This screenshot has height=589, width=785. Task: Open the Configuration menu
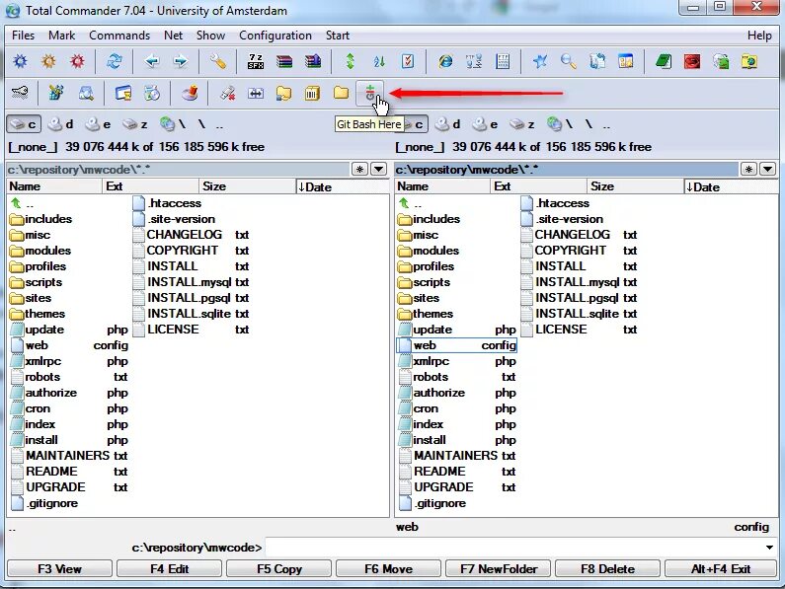275,36
